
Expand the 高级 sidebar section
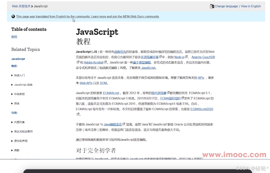click(x=15, y=104)
